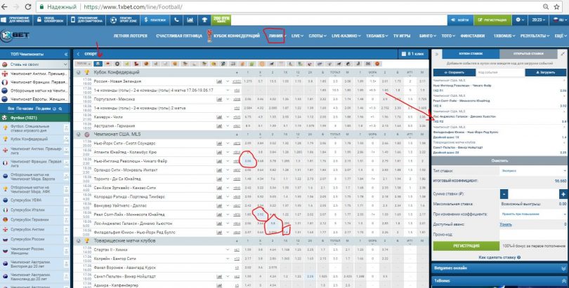Click the phone callback icon
The width and height of the screenshot is (569, 288).
coord(176,20)
